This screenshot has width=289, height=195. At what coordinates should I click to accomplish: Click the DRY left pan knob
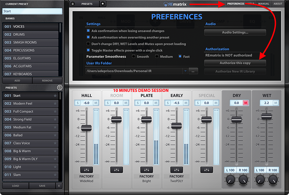click(x=230, y=180)
